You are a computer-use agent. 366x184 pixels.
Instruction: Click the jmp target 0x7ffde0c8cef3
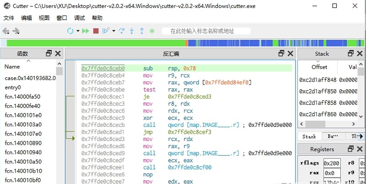point(189,132)
